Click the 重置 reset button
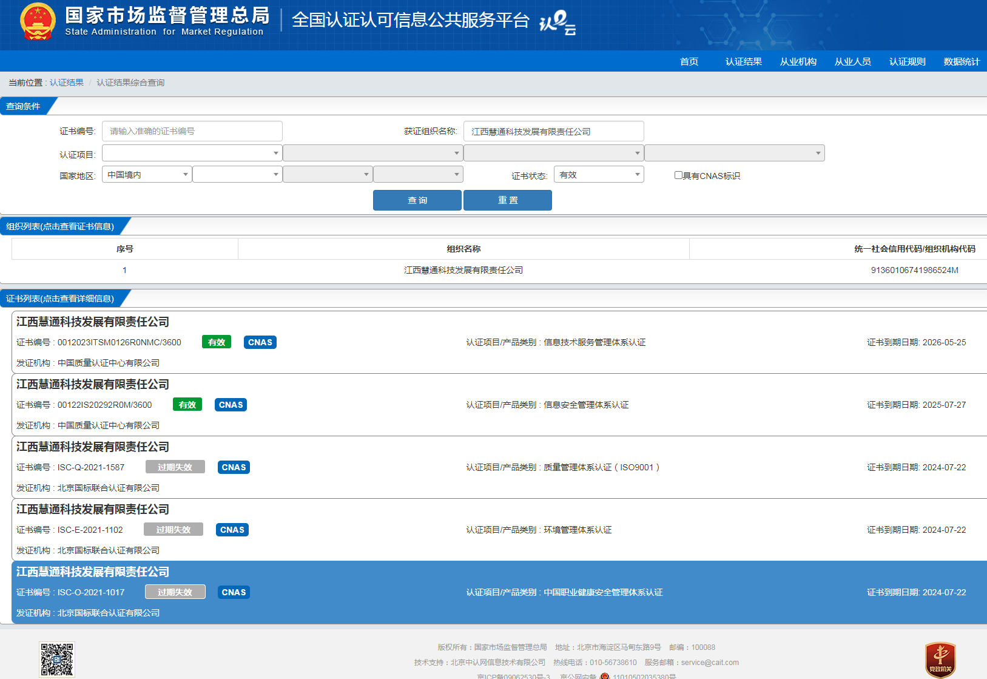The width and height of the screenshot is (987, 679). [x=508, y=200]
